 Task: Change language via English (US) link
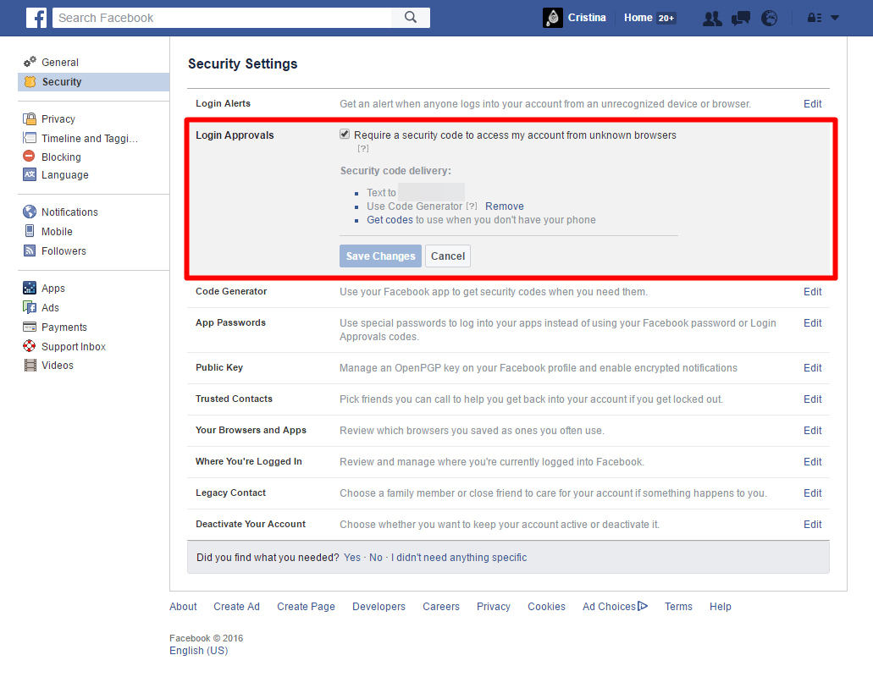199,650
